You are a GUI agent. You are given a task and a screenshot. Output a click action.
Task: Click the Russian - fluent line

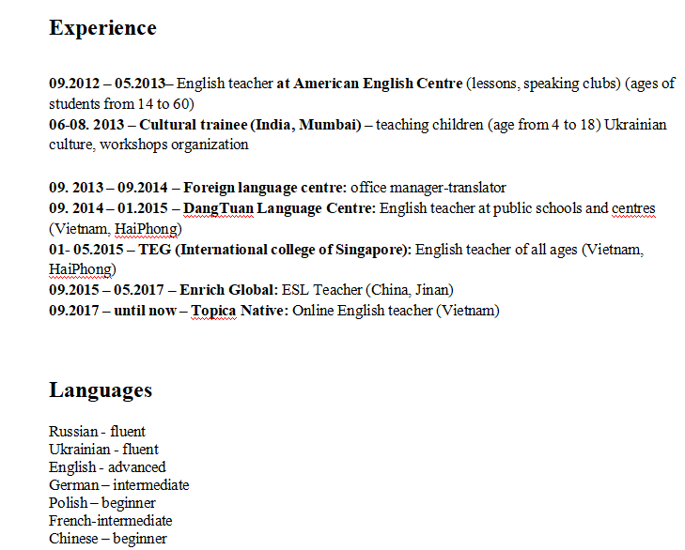click(x=97, y=432)
